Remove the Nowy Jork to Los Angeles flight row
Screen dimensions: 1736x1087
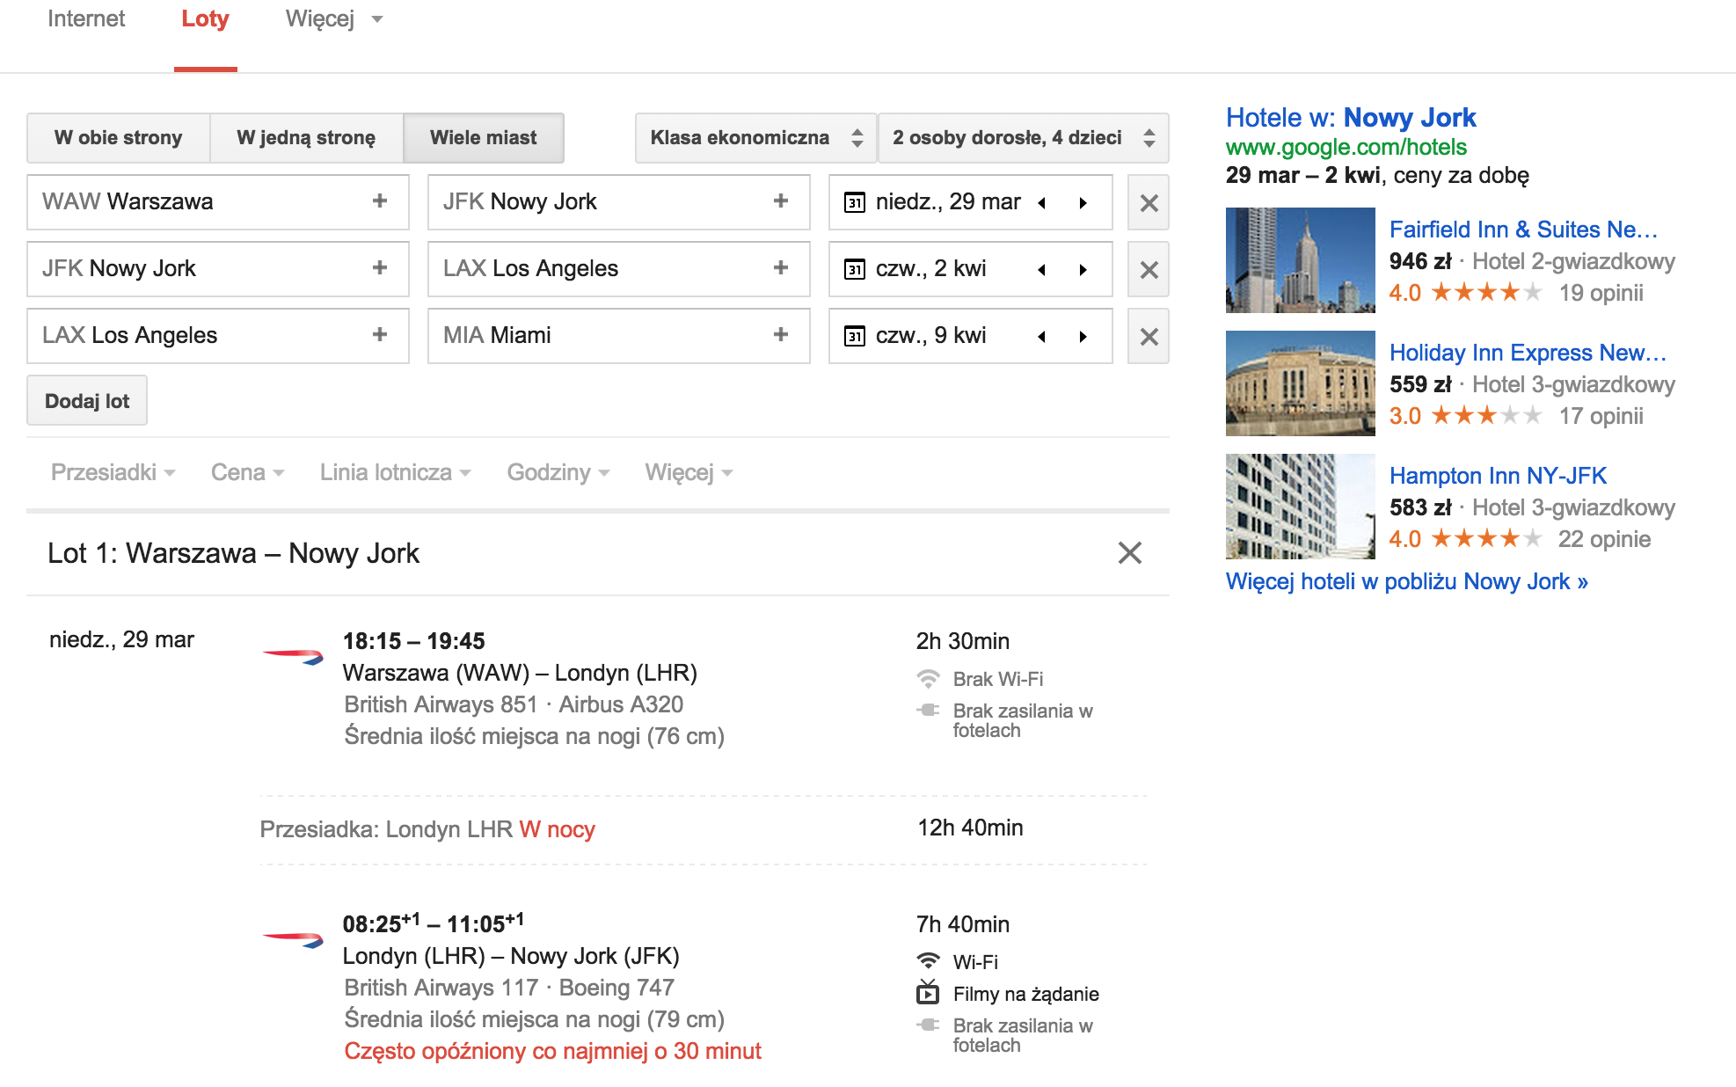click(x=1149, y=269)
